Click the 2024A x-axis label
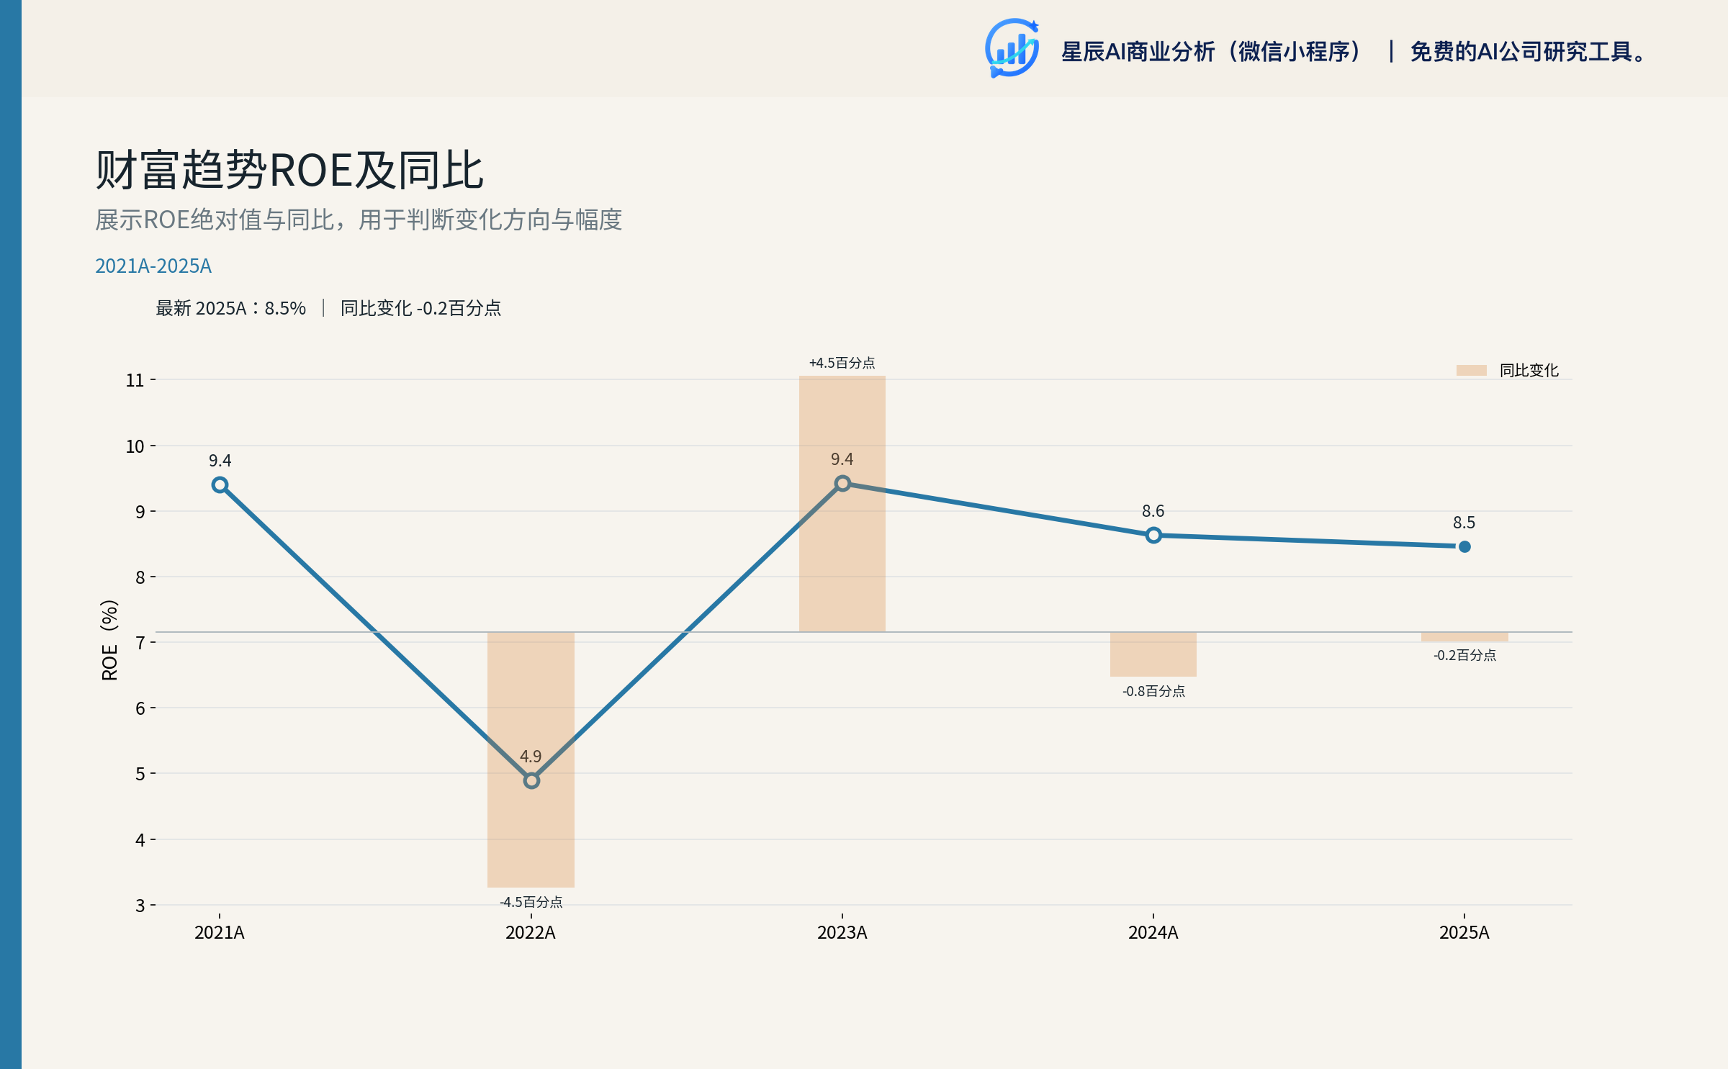This screenshot has height=1069, width=1728. pyautogui.click(x=1153, y=933)
